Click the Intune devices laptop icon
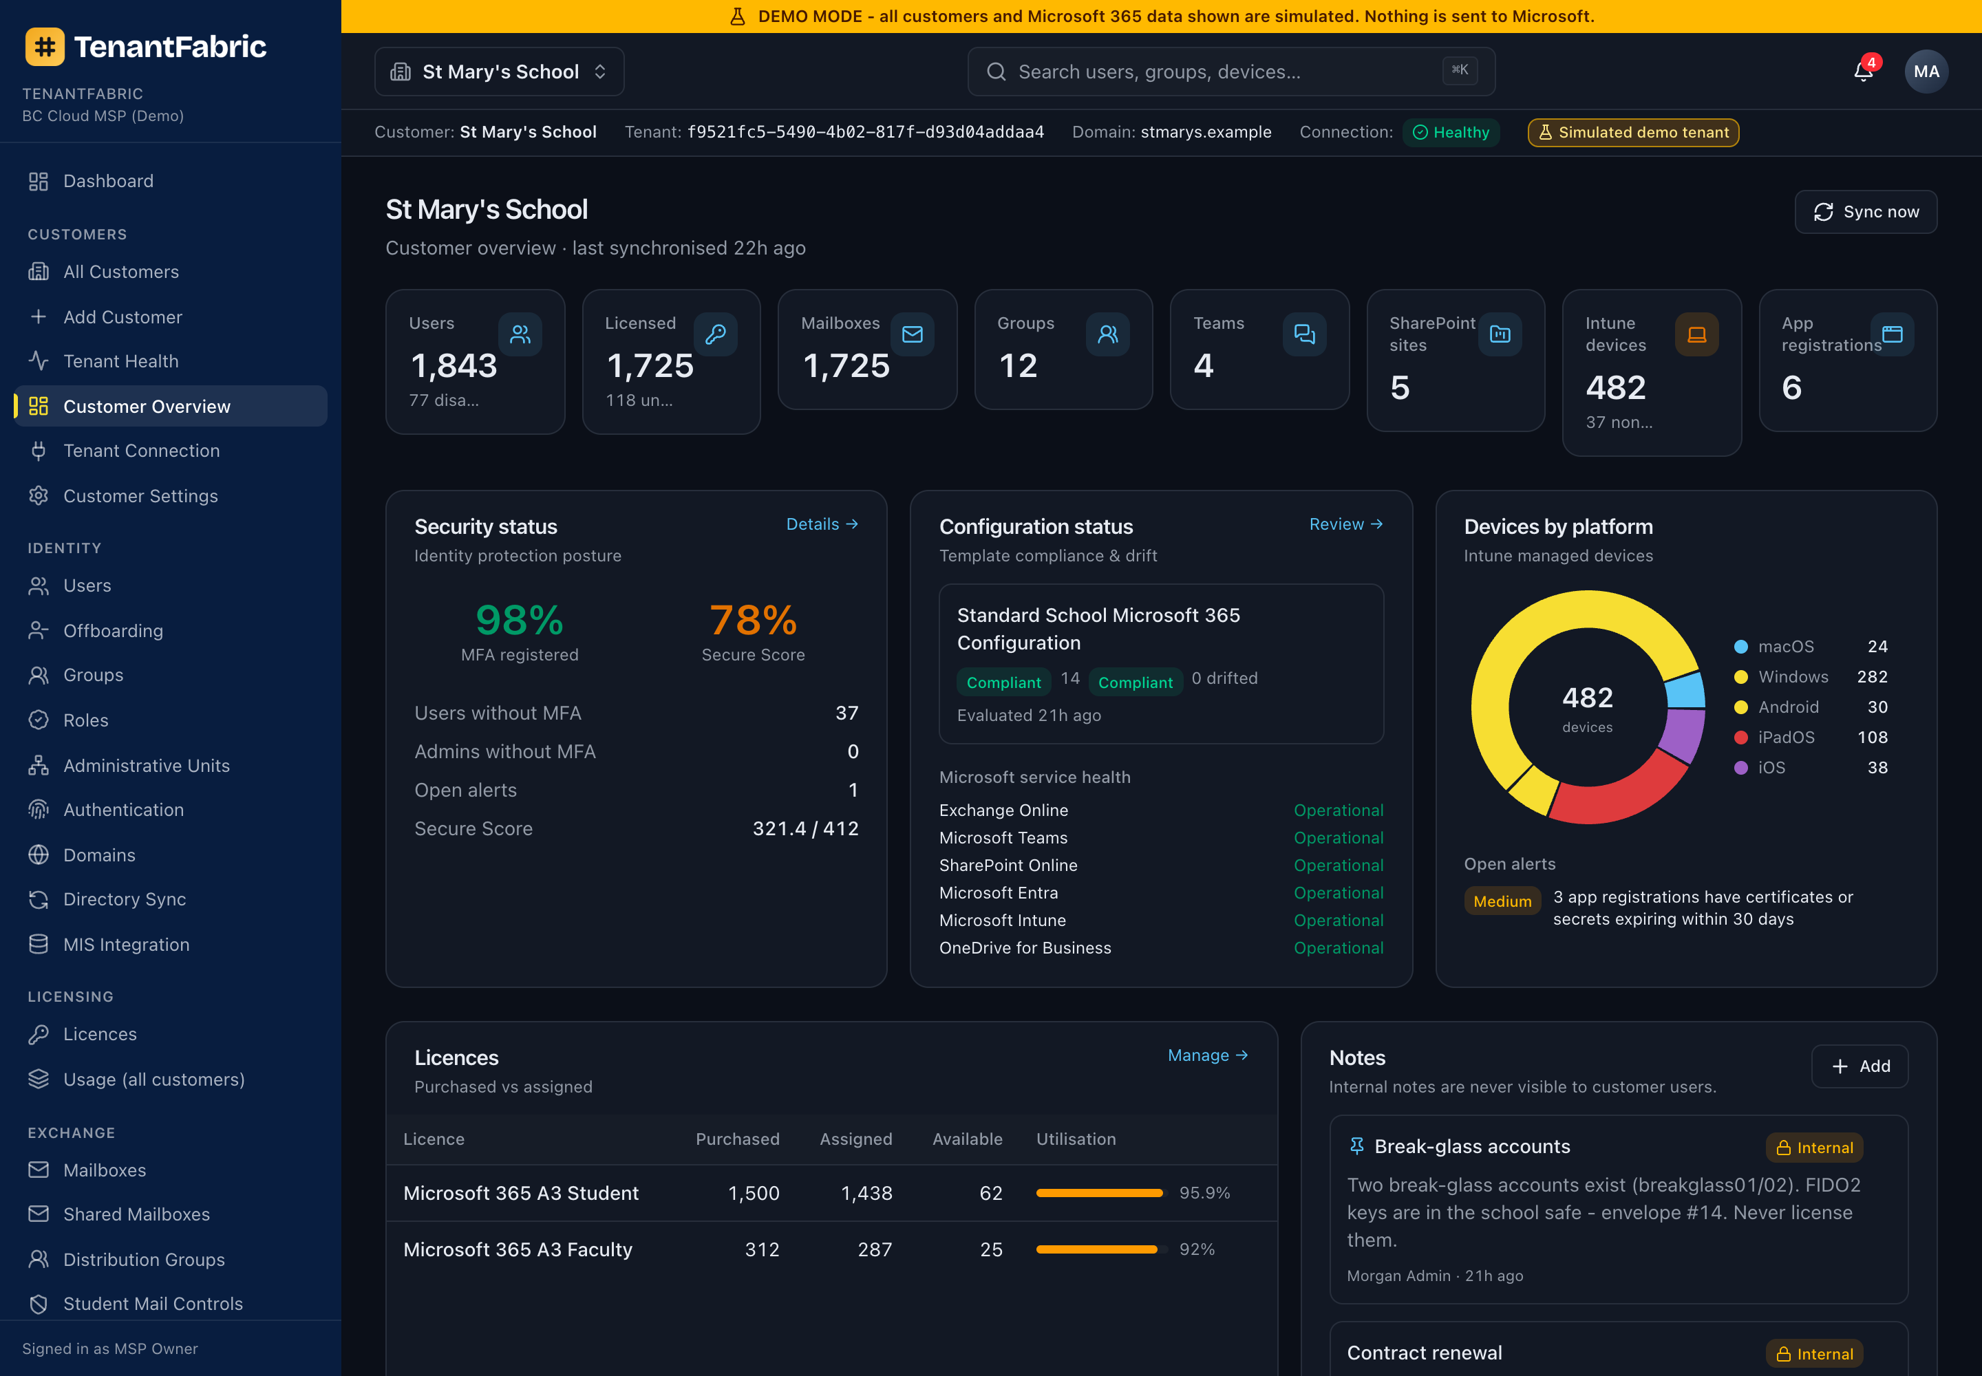1982x1376 pixels. [x=1696, y=334]
